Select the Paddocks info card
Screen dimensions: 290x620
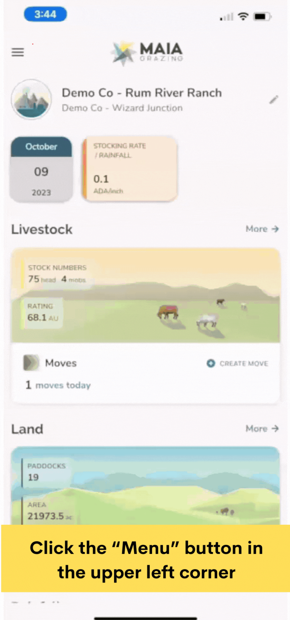pos(47,472)
